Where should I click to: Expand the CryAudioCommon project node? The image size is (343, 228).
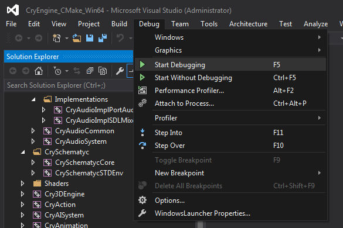[x=33, y=131]
